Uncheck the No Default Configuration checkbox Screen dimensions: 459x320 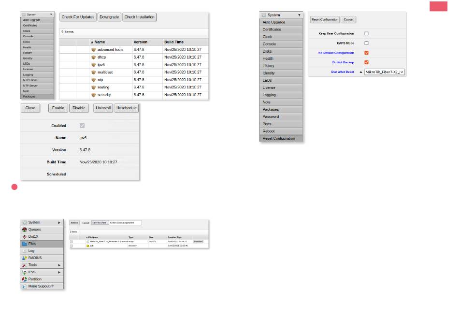366,53
